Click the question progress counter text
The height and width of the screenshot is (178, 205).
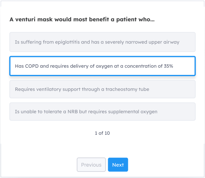pos(102,133)
